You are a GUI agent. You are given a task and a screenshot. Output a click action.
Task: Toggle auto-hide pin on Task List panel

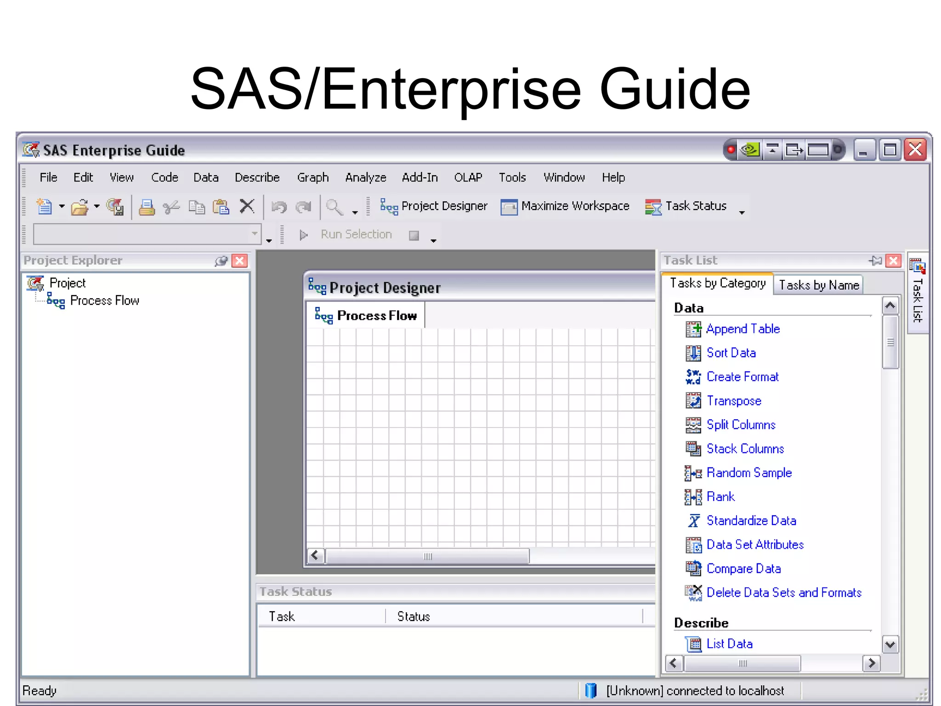pyautogui.click(x=876, y=261)
